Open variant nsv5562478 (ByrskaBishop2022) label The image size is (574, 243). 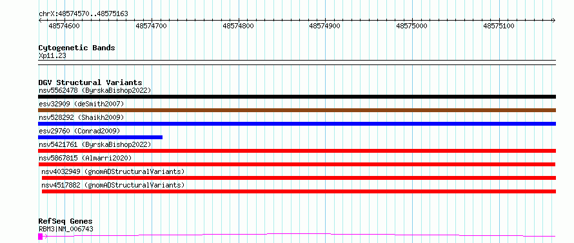pos(95,90)
